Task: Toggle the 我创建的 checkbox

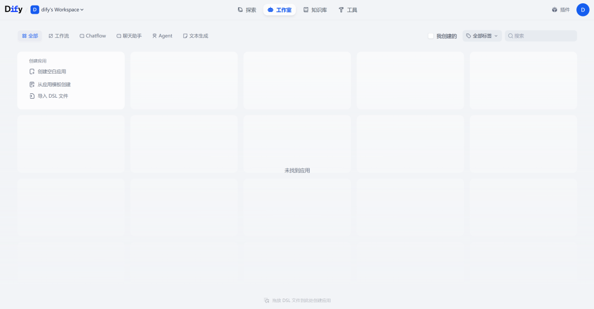Action: pos(431,36)
